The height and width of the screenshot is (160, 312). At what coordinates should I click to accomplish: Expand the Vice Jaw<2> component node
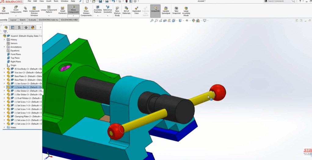click(4, 72)
